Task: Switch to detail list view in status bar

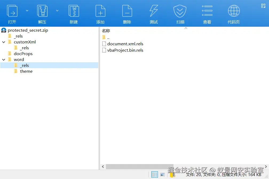Action: pyautogui.click(x=155, y=174)
